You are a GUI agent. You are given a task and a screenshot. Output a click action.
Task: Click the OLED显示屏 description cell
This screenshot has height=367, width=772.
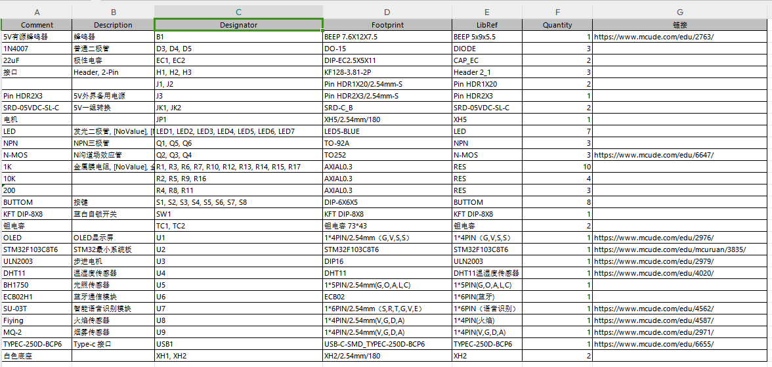[93, 238]
